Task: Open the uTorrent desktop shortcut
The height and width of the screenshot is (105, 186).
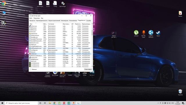Action: click(x=136, y=33)
